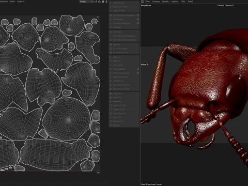The width and height of the screenshot is (248, 186).
Task: Open options gear for UV Rectangularize
Action: click(x=138, y=73)
